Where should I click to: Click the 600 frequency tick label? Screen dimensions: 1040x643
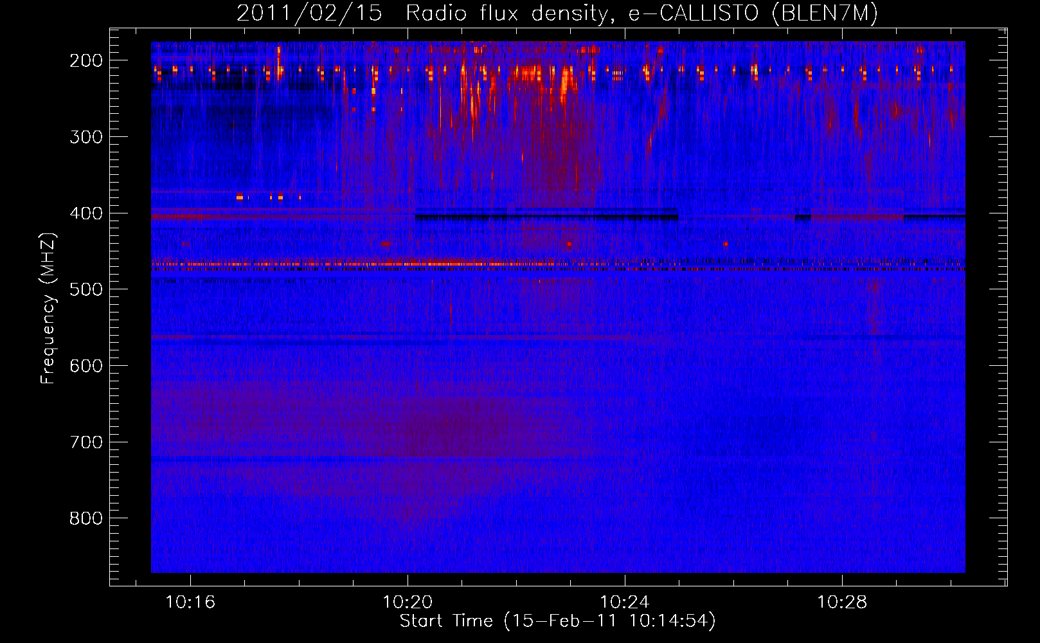[86, 366]
